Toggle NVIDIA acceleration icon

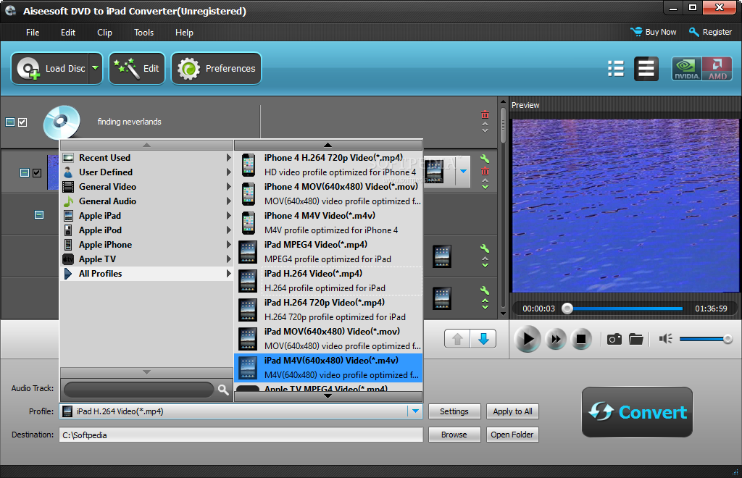coord(686,69)
